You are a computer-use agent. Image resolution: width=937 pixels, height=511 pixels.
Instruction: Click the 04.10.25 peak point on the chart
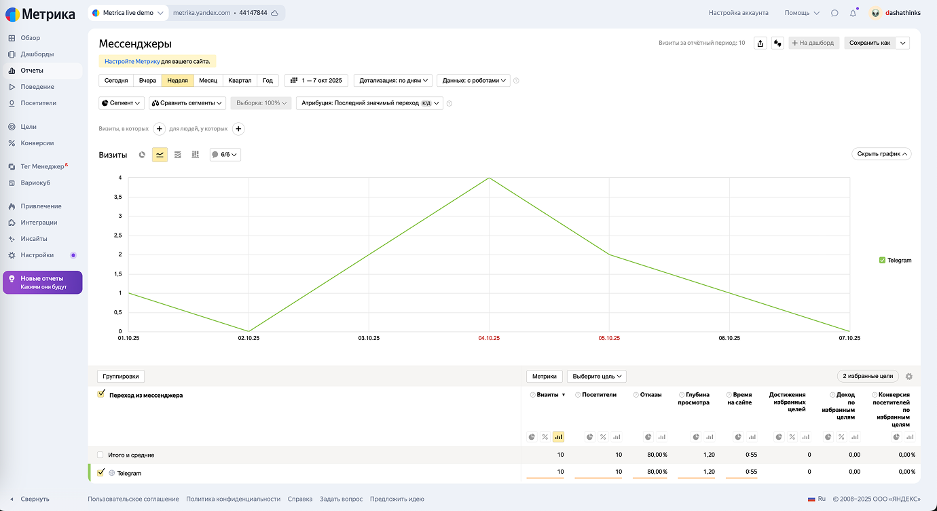[x=489, y=178]
